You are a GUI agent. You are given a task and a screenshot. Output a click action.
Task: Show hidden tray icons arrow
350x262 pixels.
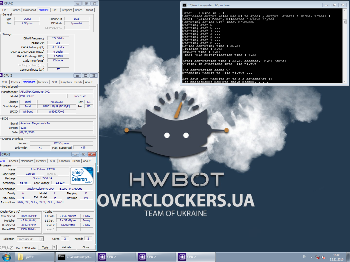point(311,257)
